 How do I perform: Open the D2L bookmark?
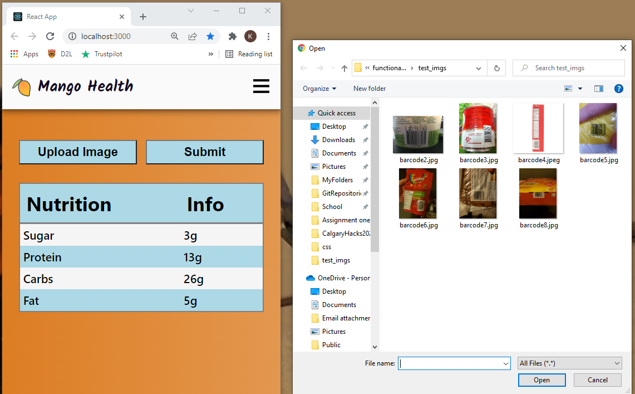(x=60, y=54)
